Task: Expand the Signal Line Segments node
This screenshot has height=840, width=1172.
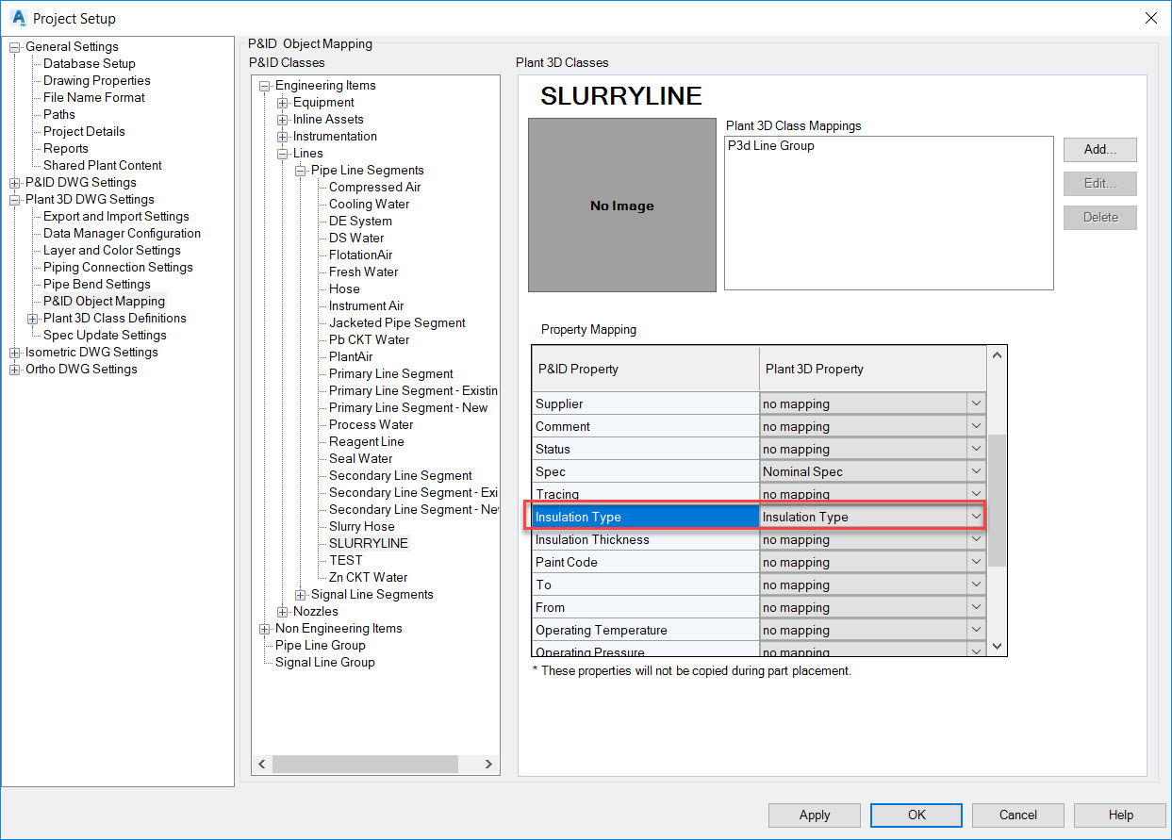Action: pyautogui.click(x=300, y=595)
